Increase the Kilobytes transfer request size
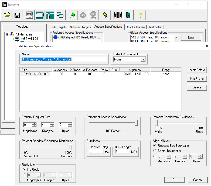Viewport: 211px width, 186px height. [x=52, y=124]
